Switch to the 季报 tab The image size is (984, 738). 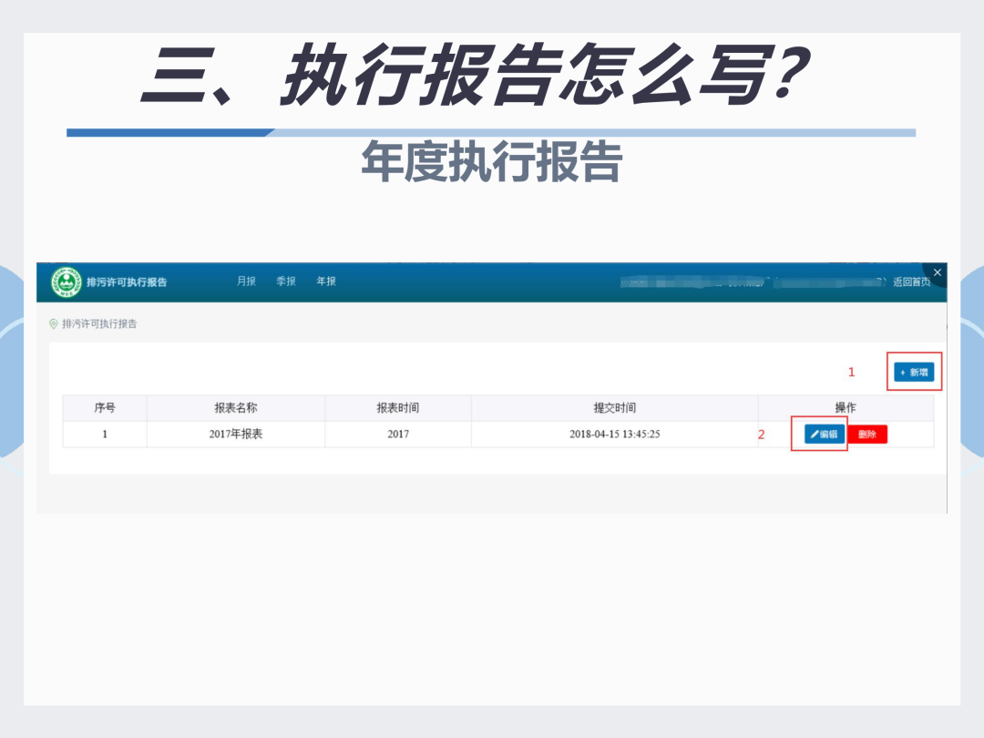[x=286, y=282]
